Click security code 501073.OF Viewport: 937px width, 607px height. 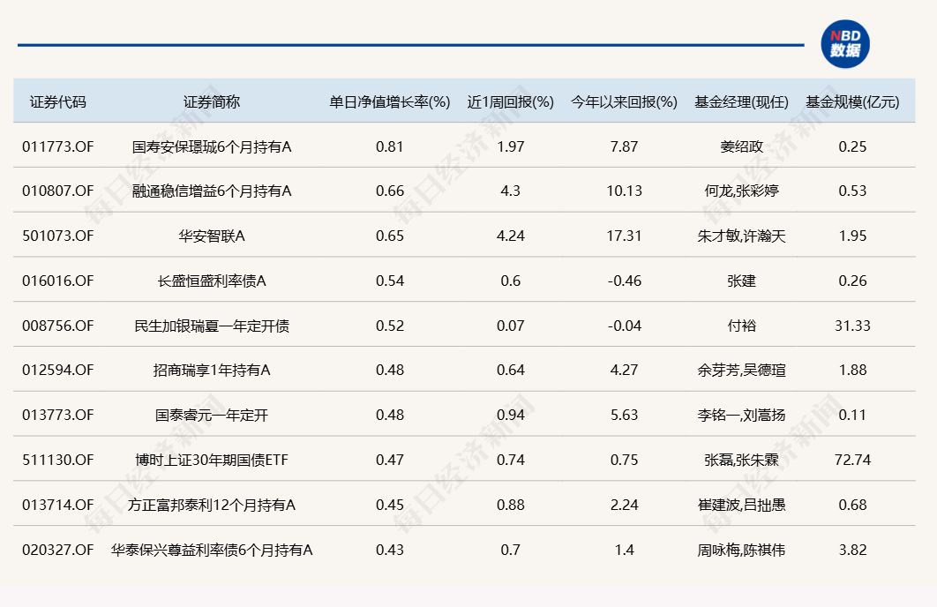(x=58, y=236)
